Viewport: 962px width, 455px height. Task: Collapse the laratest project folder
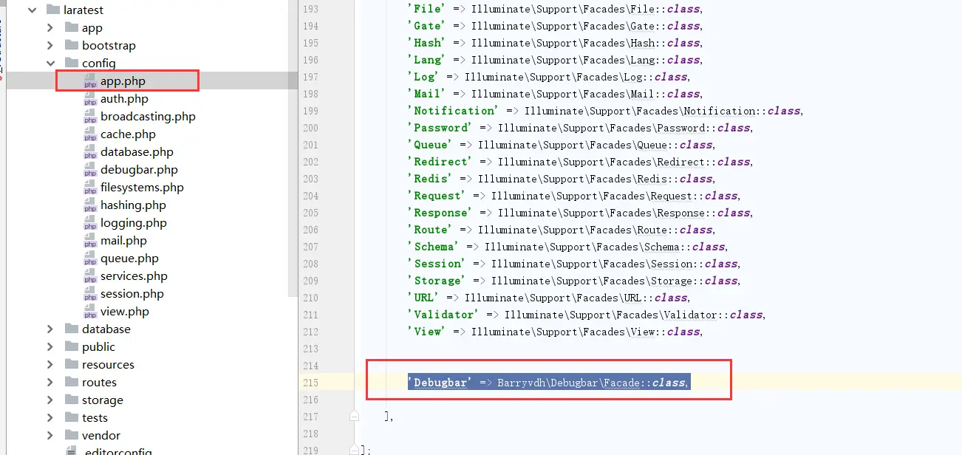(x=32, y=10)
